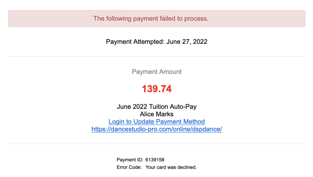Click the June 2022 Tuition Auto-Pay description
This screenshot has width=313, height=177.
pyautogui.click(x=156, y=106)
